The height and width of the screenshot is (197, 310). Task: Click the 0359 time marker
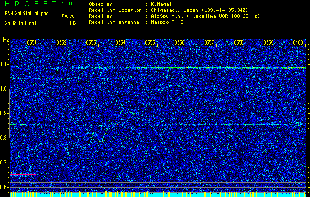tap(268, 43)
